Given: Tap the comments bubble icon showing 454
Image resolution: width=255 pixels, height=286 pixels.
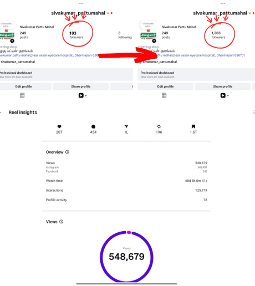Looking at the screenshot, I should pos(93,126).
